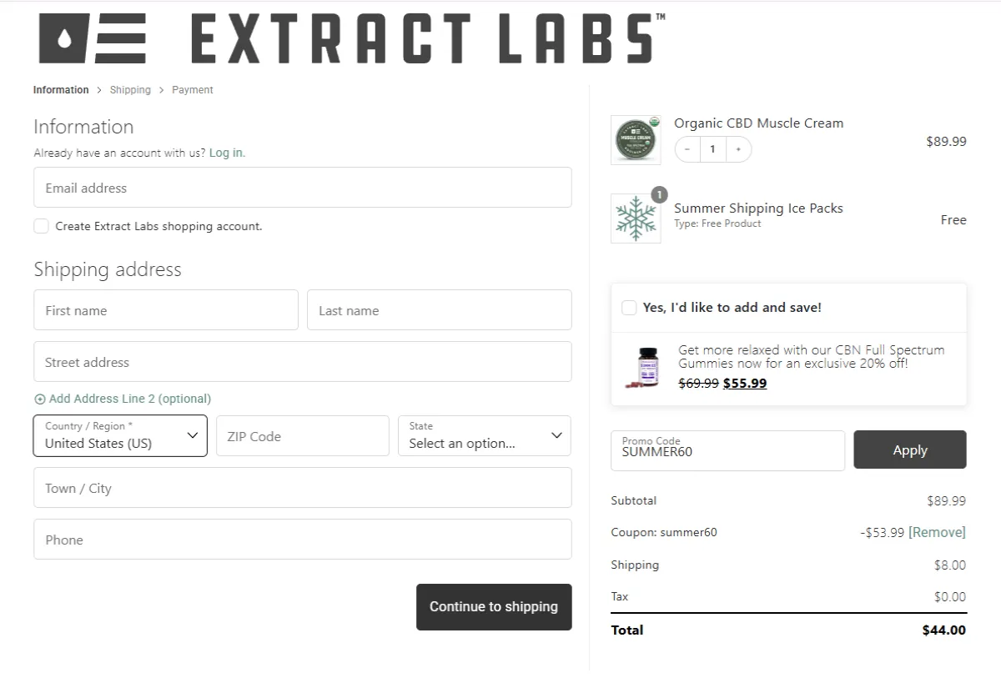
Task: Focus the Email address field
Action: click(x=302, y=188)
